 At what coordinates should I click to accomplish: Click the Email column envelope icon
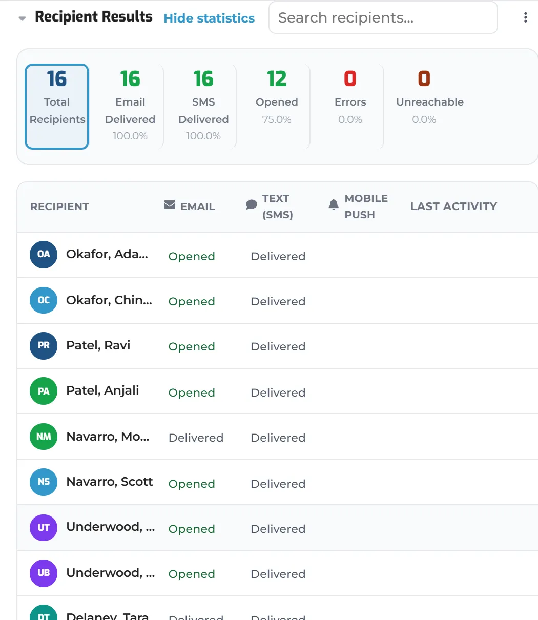point(170,205)
